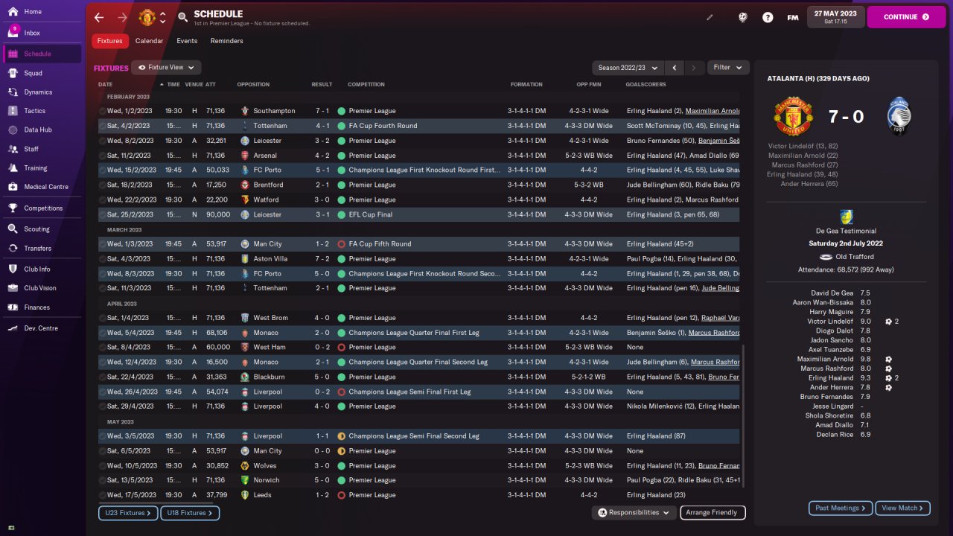
Task: Open Medical Centre kit icon
Action: (x=13, y=187)
